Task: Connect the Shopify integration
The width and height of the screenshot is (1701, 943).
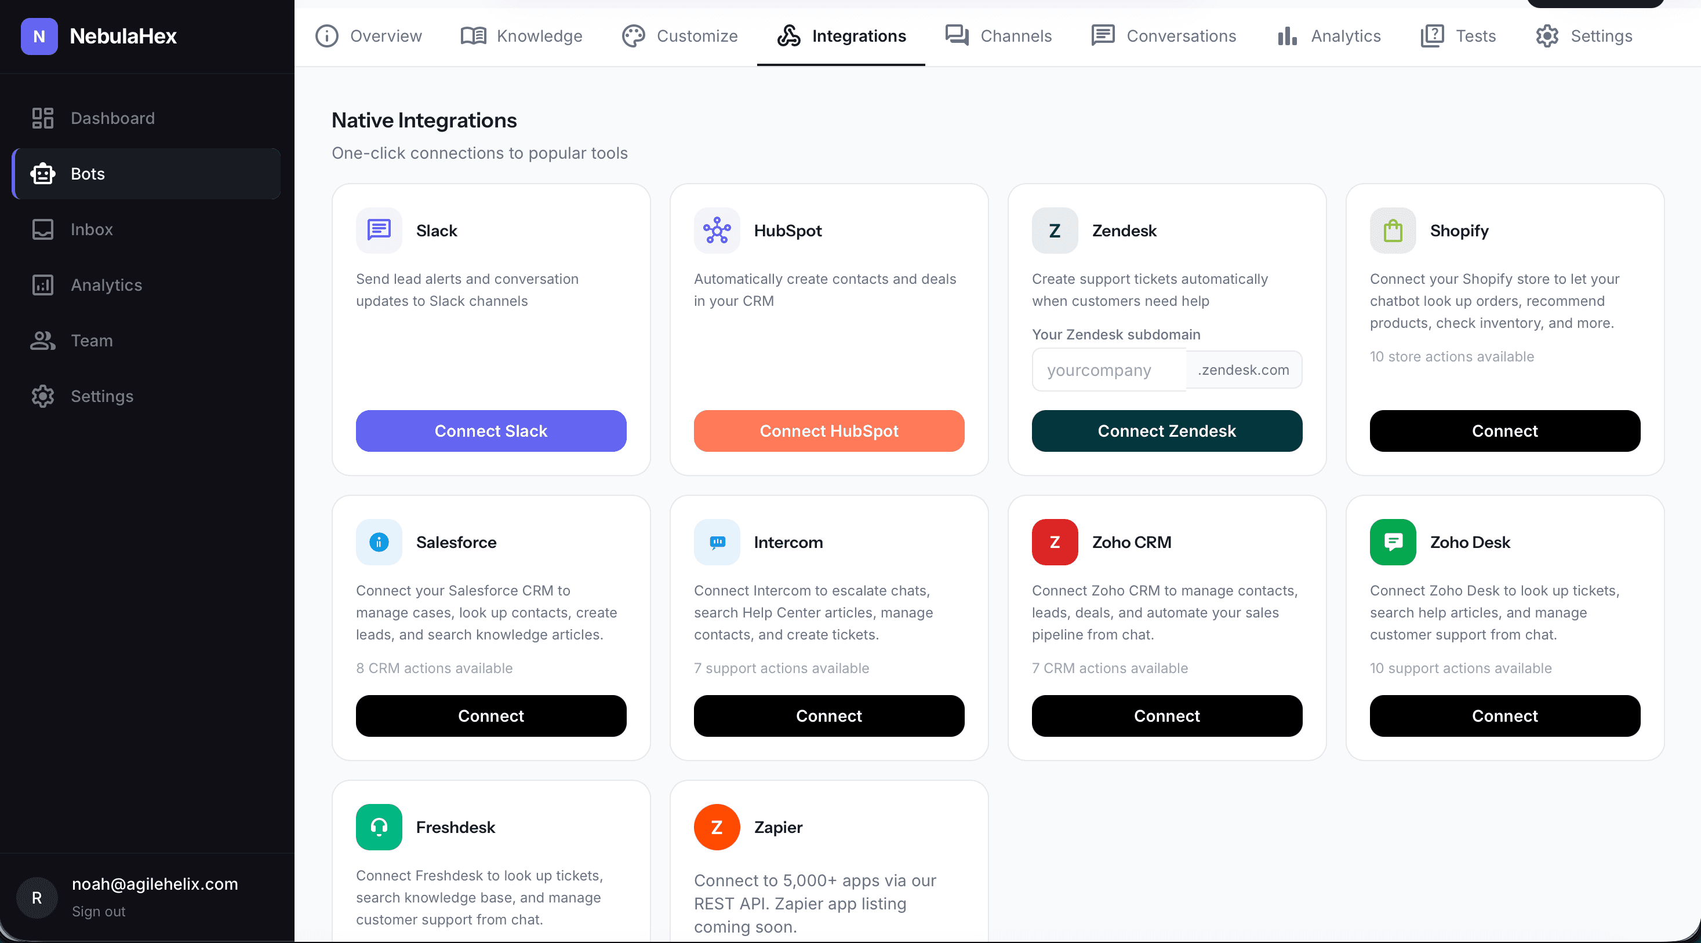Action: (x=1505, y=431)
